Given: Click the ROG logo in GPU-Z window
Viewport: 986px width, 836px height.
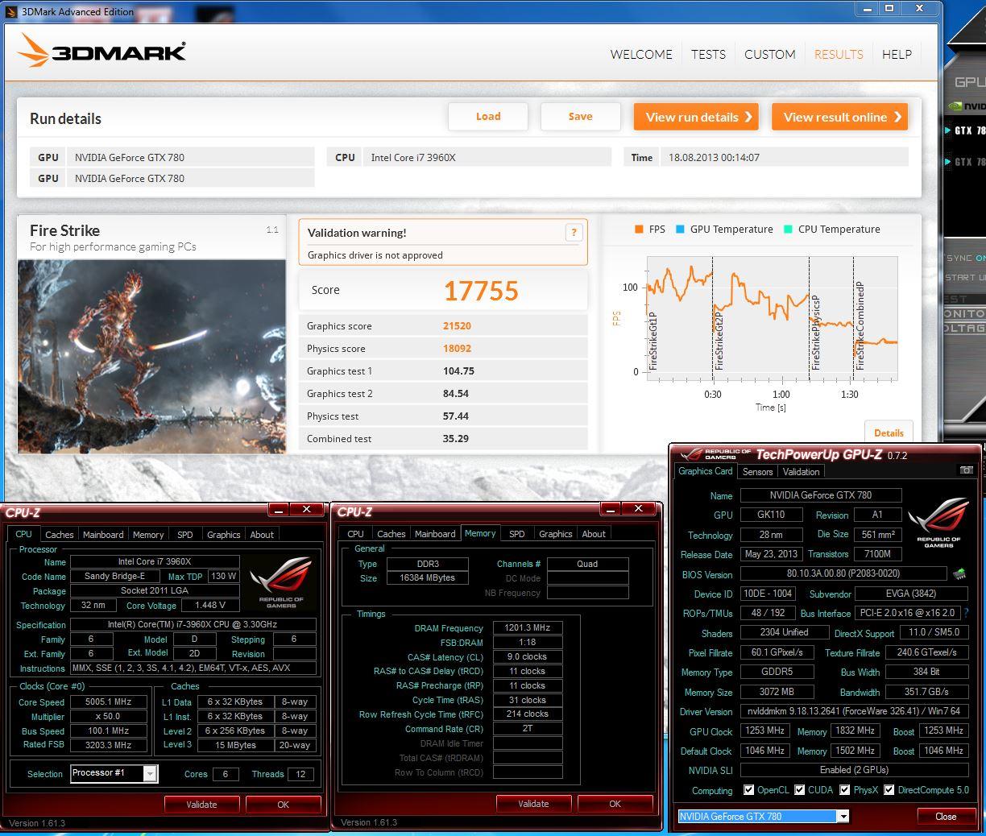Looking at the screenshot, I should [x=938, y=523].
